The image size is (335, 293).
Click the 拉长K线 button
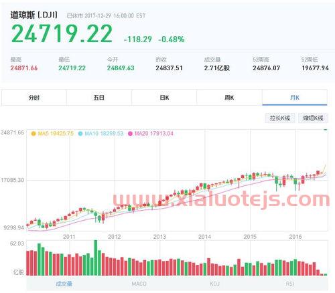280,118
